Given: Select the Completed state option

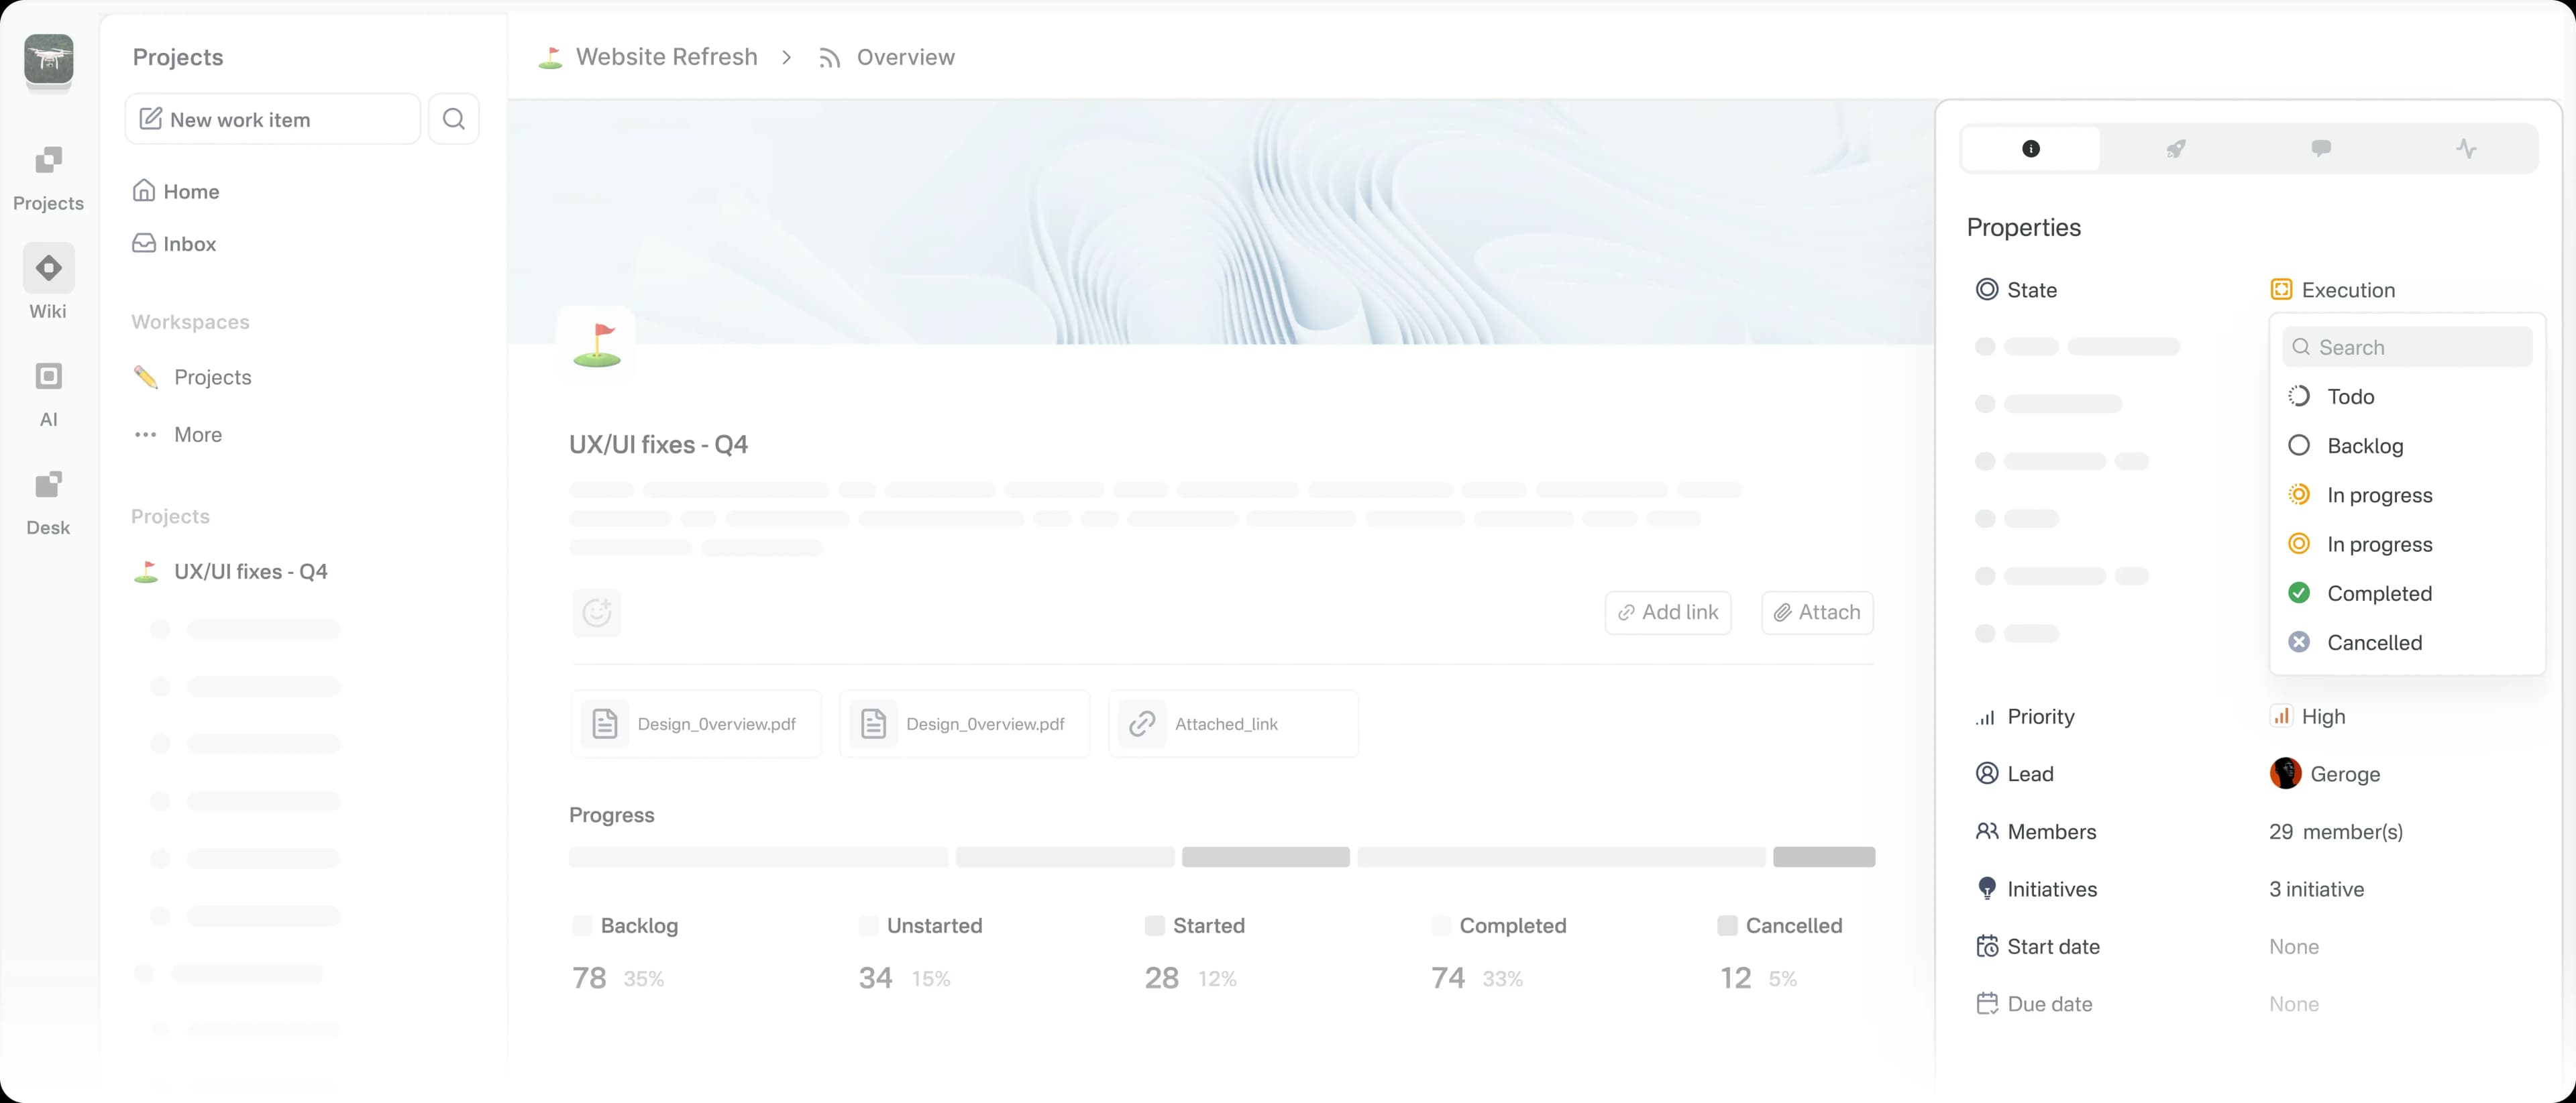Looking at the screenshot, I should tap(2378, 593).
